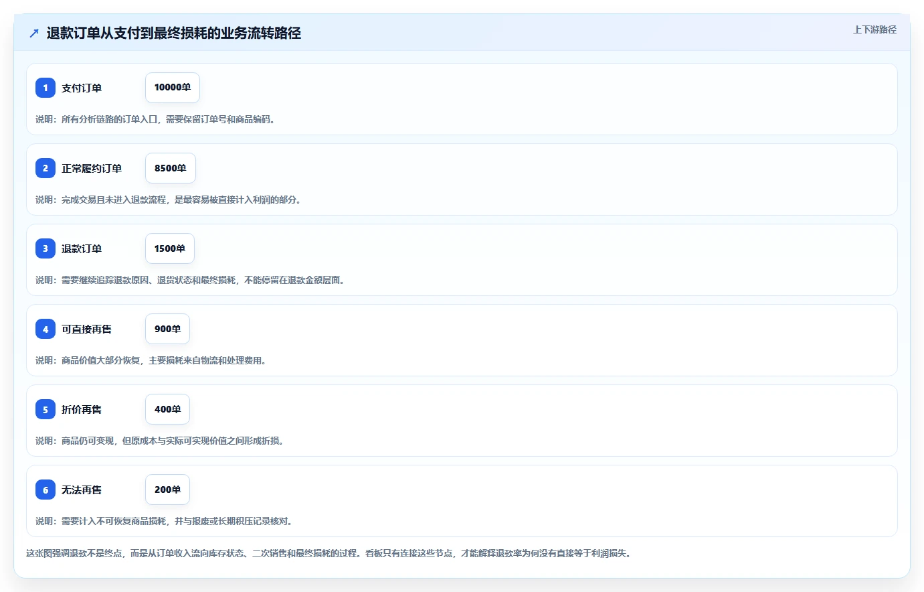Click the 折价再售 step label

click(x=82, y=409)
